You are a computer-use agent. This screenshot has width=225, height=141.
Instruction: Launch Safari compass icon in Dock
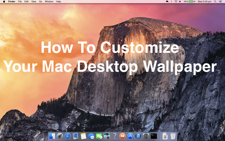[68, 136]
